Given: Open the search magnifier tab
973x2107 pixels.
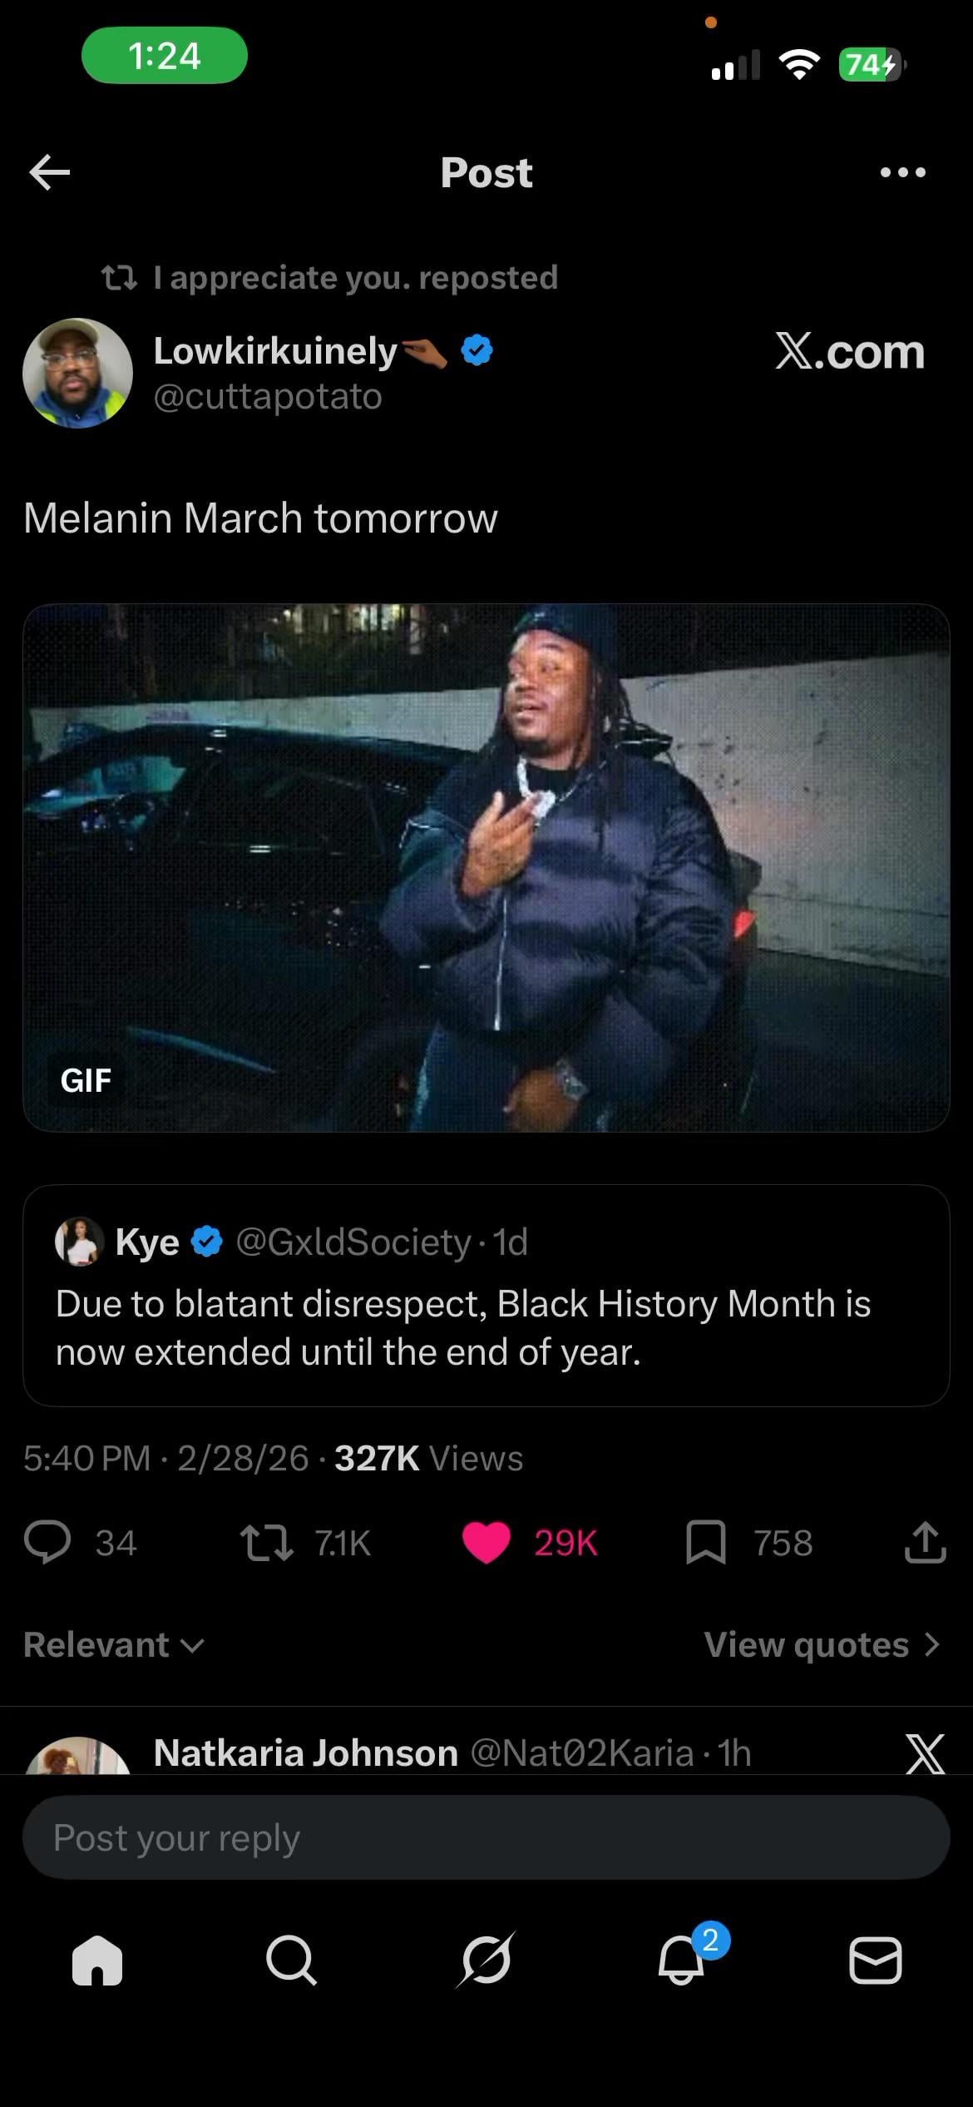Looking at the screenshot, I should (x=291, y=1961).
